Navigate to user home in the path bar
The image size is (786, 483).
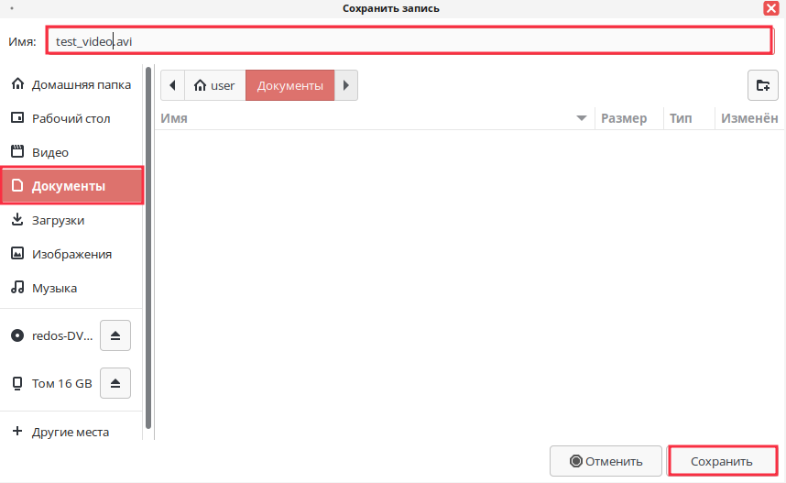pyautogui.click(x=215, y=85)
